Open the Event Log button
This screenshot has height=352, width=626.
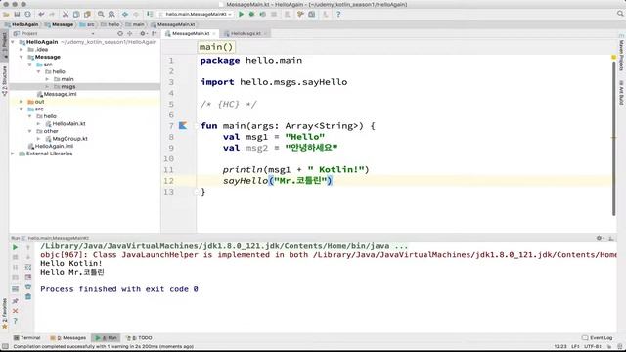pos(598,338)
